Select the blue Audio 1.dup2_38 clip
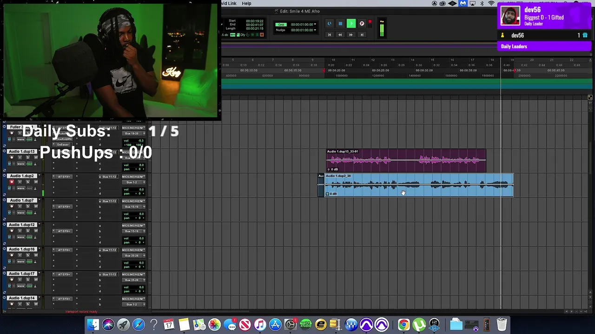595x334 pixels. 419,185
